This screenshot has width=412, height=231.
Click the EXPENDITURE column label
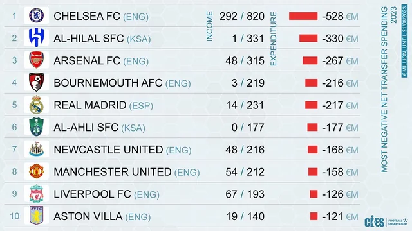[274, 38]
